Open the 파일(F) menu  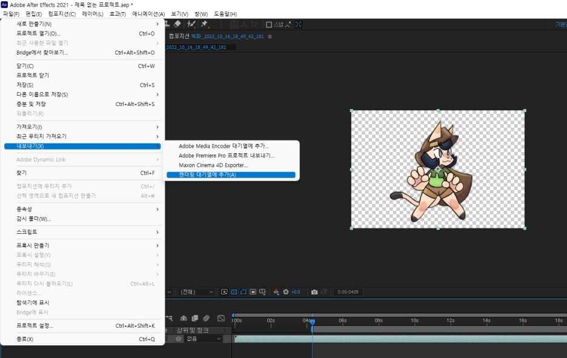12,14
